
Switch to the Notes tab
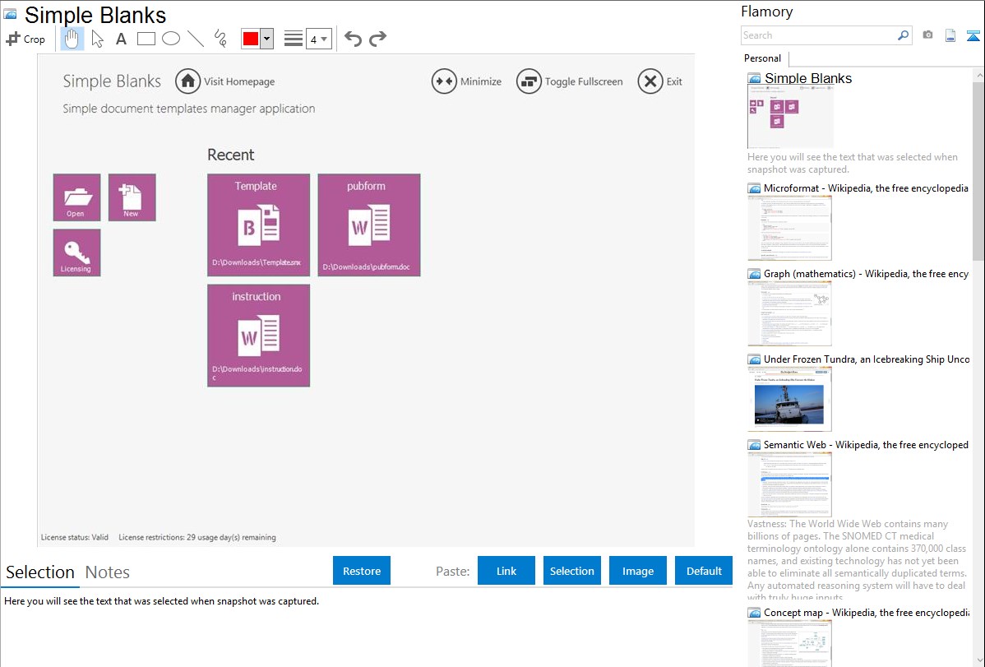coord(107,572)
